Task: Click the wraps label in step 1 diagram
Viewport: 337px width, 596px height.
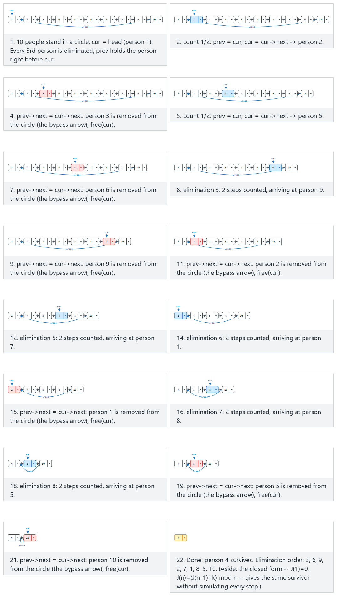Action: [85, 27]
